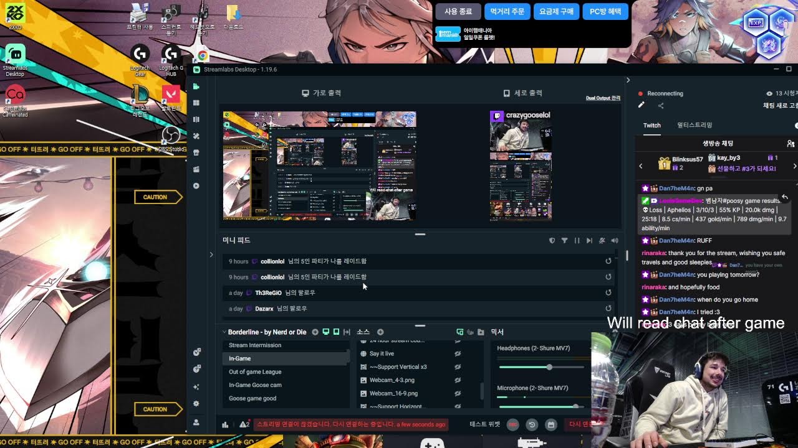The width and height of the screenshot is (798, 448).
Task: Toggle vertical display output icon in scenes header
Action: 336,332
